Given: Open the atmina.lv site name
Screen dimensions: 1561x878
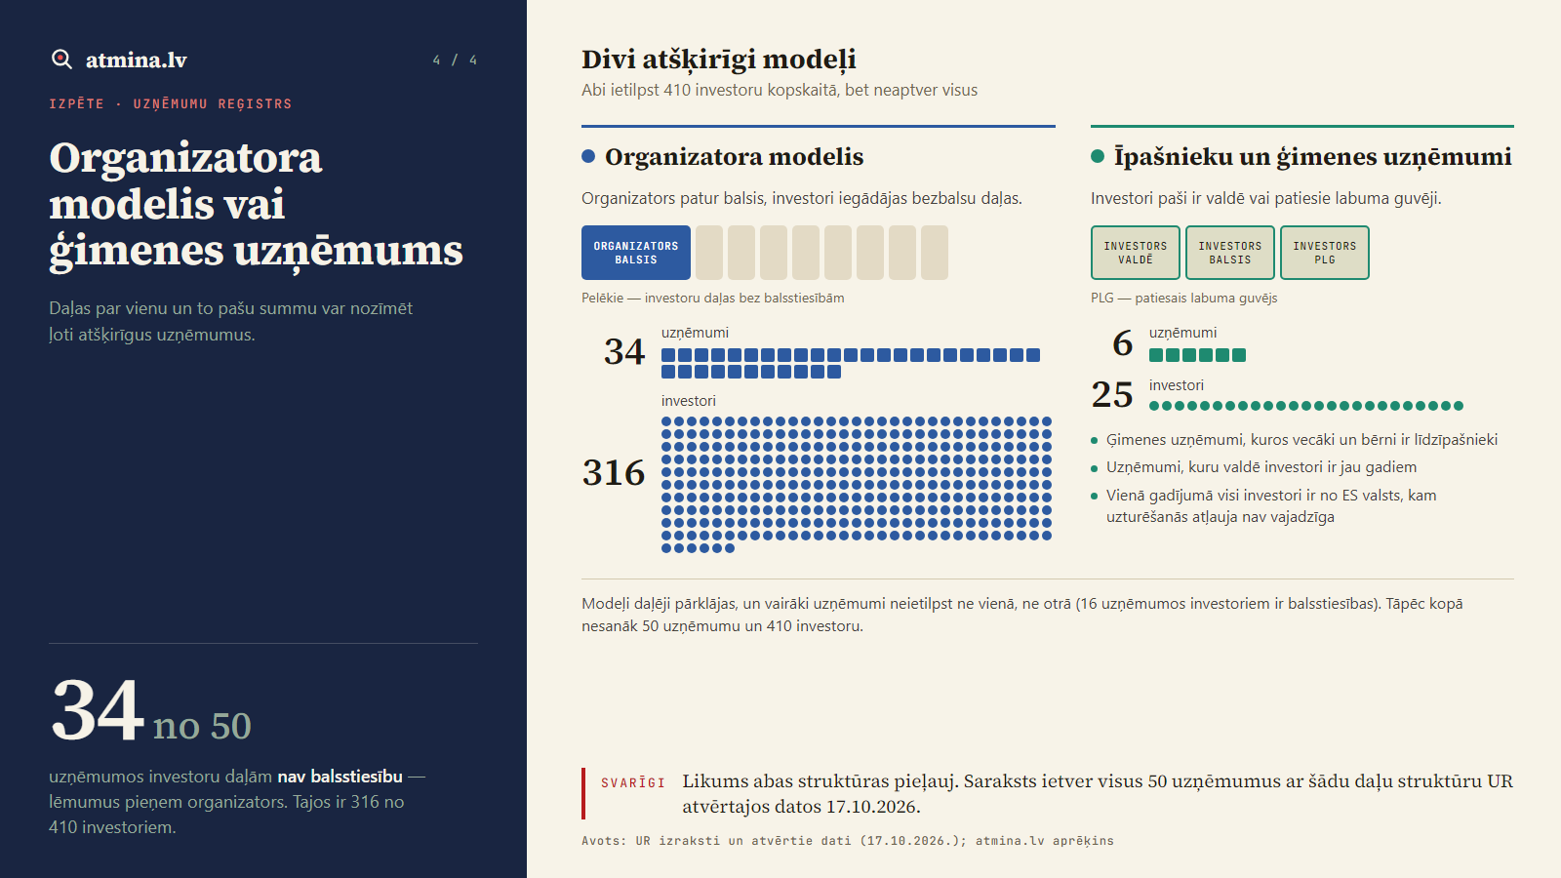Looking at the screenshot, I should 136,60.
